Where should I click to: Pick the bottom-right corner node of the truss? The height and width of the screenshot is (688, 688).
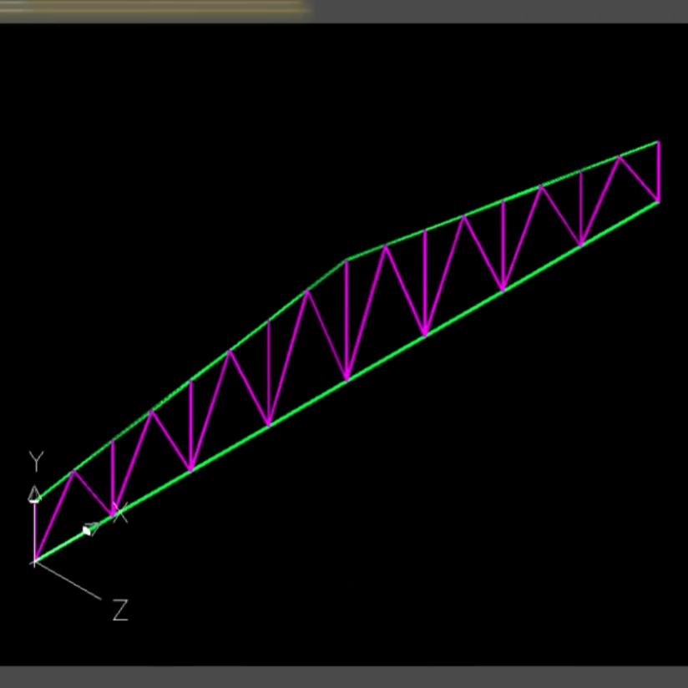pos(659,201)
